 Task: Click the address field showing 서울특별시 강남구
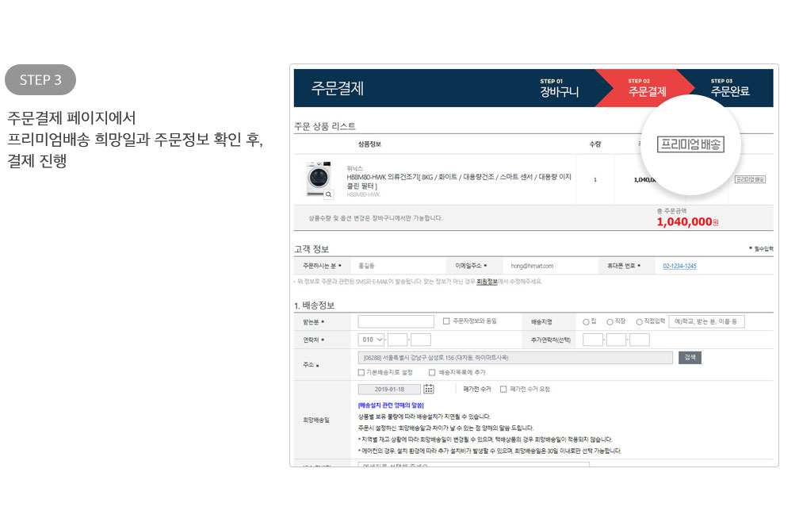[x=515, y=358]
